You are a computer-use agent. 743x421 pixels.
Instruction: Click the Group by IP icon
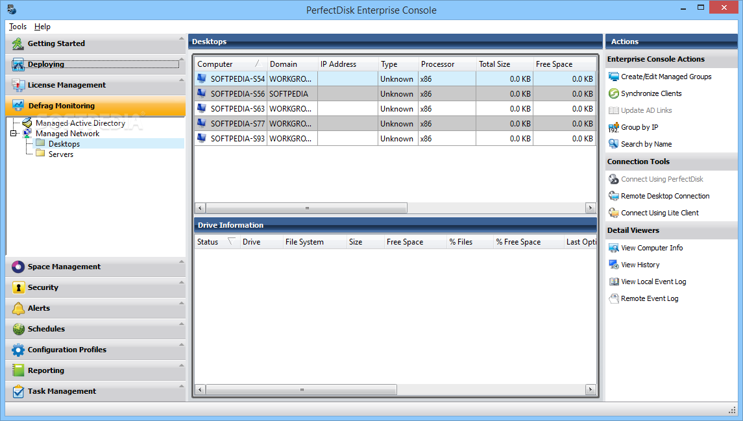coord(614,127)
